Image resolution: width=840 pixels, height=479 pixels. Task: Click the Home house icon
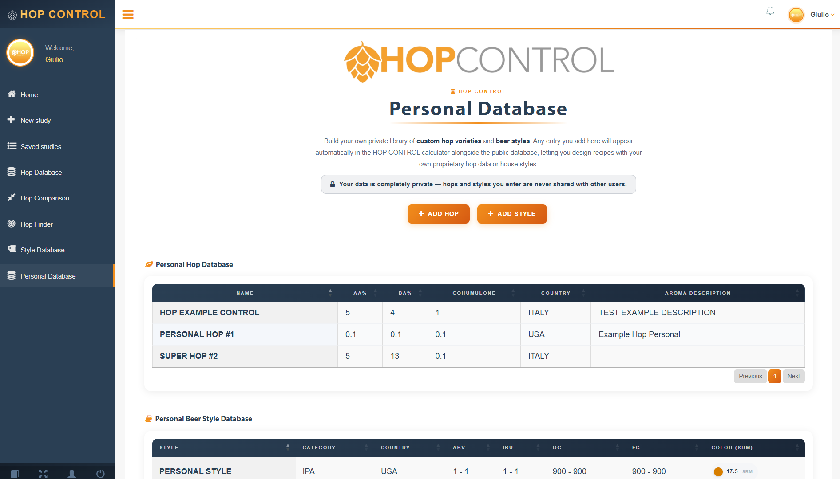[x=12, y=94]
